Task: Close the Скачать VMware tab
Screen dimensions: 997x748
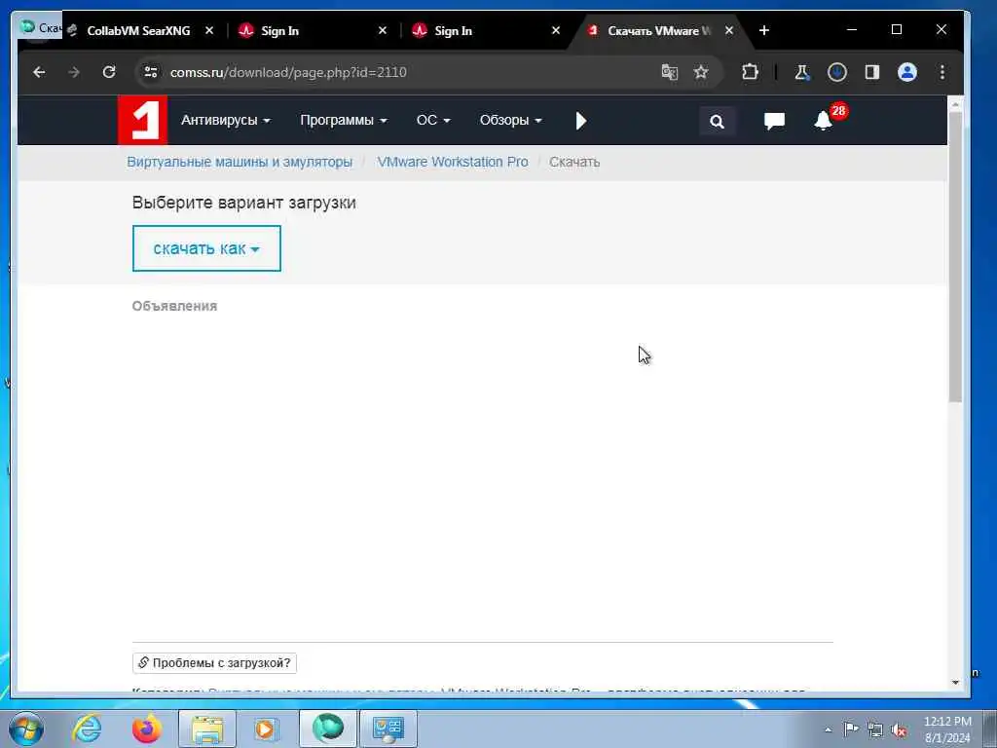Action: tap(729, 30)
